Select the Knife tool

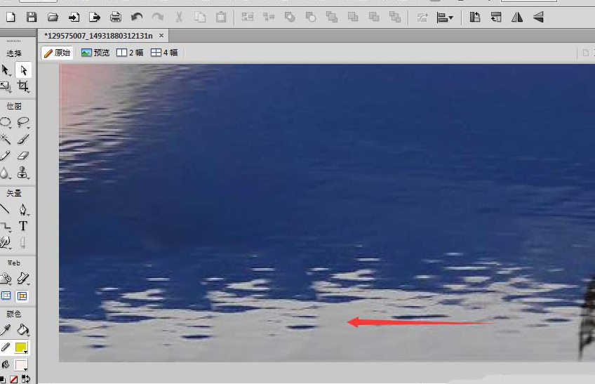click(x=22, y=242)
